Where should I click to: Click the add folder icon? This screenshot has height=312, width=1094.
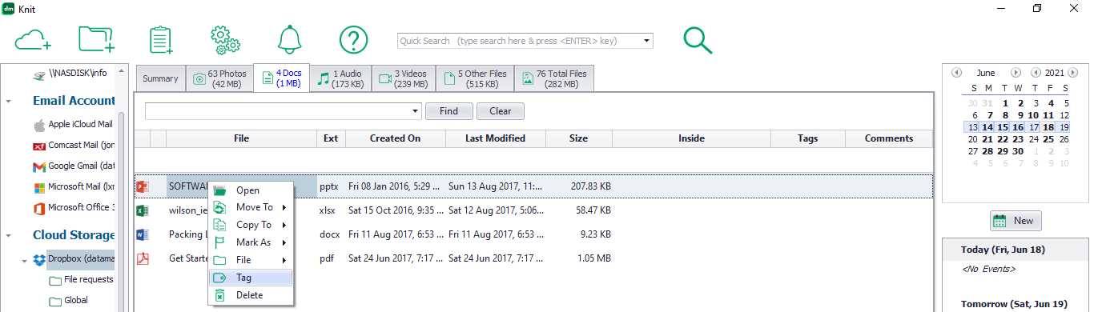(96, 39)
